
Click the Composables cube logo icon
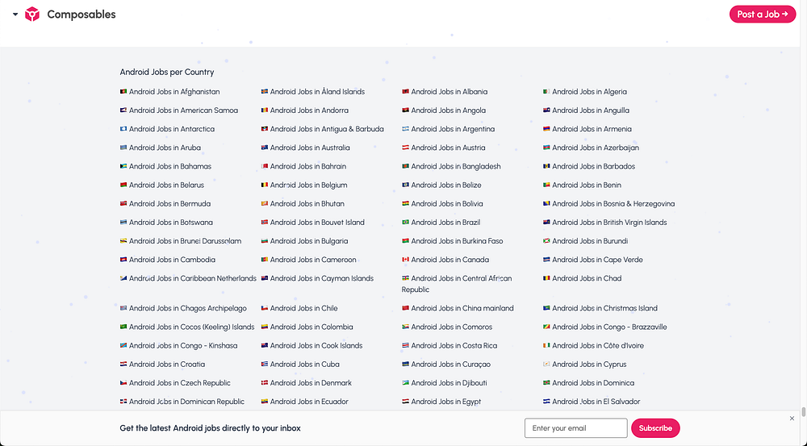pyautogui.click(x=32, y=15)
